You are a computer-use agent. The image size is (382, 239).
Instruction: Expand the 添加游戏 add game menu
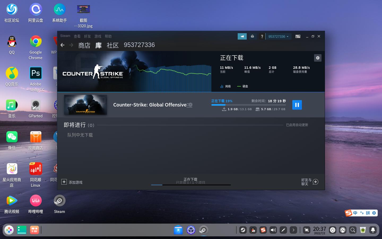(72, 182)
